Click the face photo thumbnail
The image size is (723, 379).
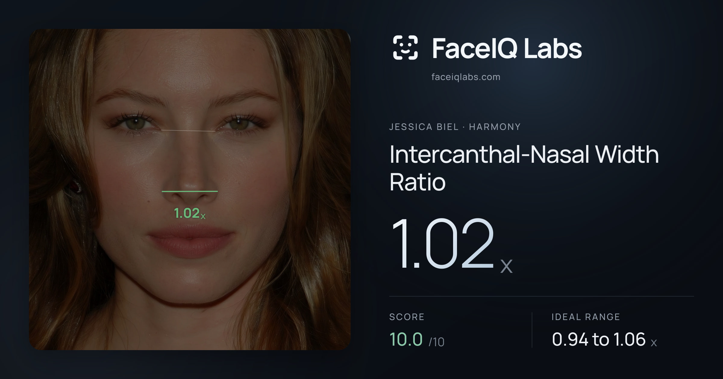pyautogui.click(x=190, y=189)
